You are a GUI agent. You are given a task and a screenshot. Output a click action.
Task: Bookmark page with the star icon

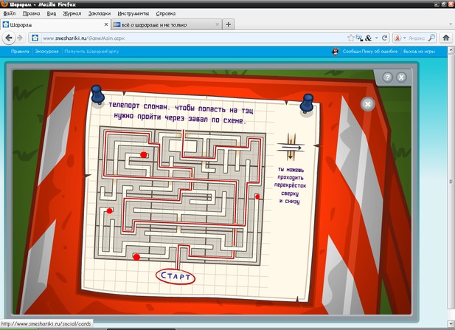click(350, 38)
